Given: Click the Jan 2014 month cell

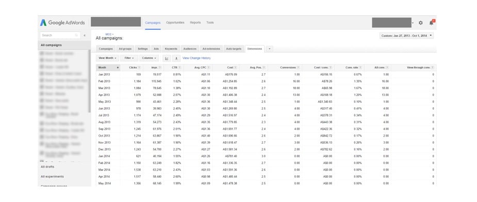Looking at the screenshot, I should [x=104, y=156].
